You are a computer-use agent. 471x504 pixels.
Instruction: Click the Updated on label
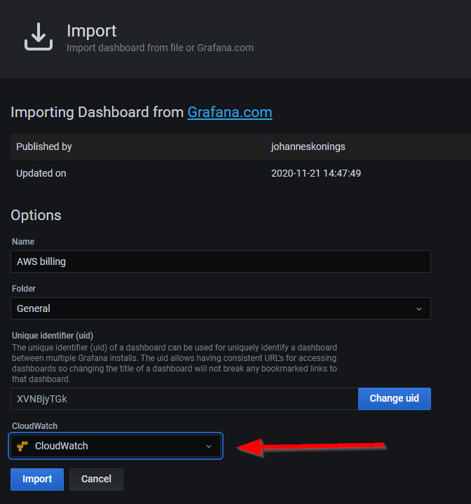click(41, 174)
